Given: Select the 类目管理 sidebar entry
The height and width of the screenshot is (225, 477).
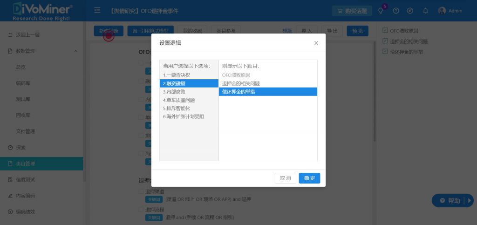Looking at the screenshot, I should click(41, 164).
